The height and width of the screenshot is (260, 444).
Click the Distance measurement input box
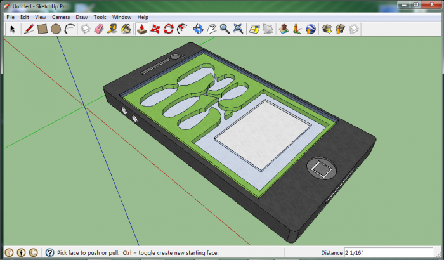click(390, 252)
